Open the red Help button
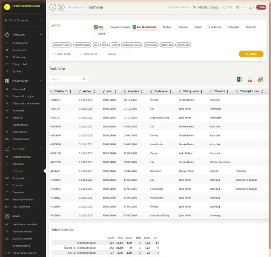271x257 pixels. 261,7
